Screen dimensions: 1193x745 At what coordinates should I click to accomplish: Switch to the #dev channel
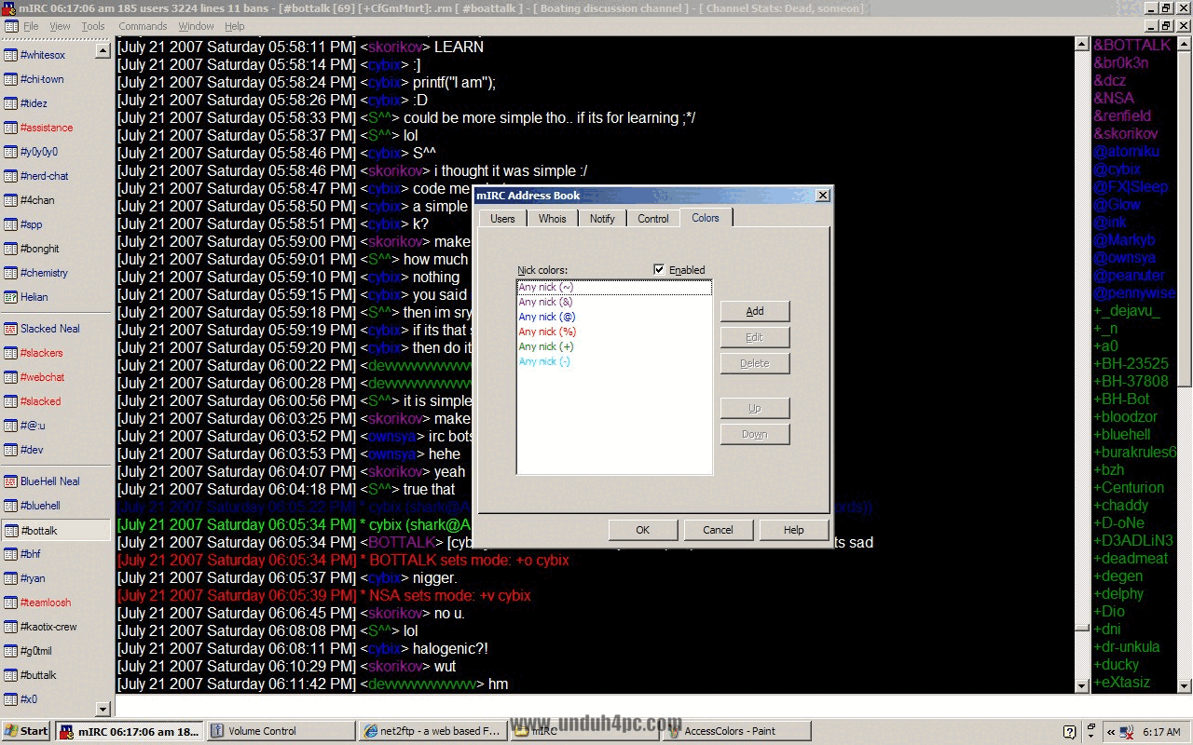56,450
